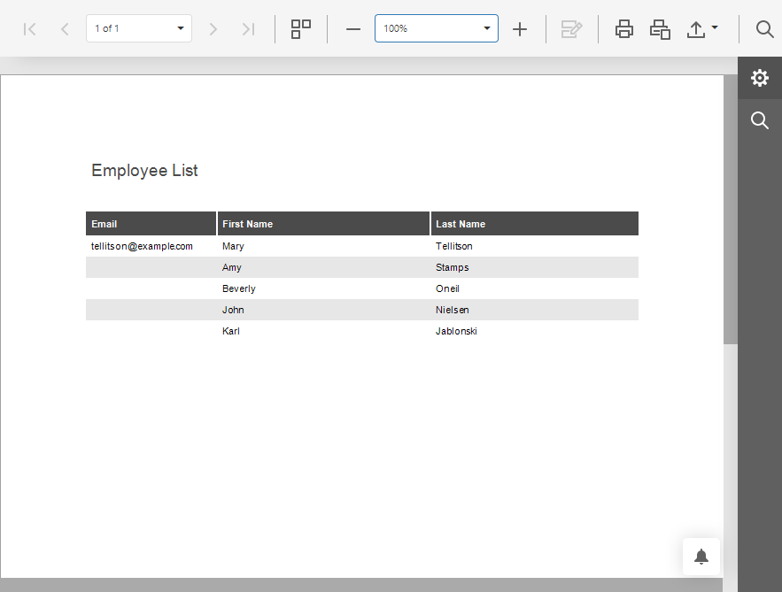This screenshot has height=592, width=782.
Task: Open the settings gear panel
Action: (760, 78)
